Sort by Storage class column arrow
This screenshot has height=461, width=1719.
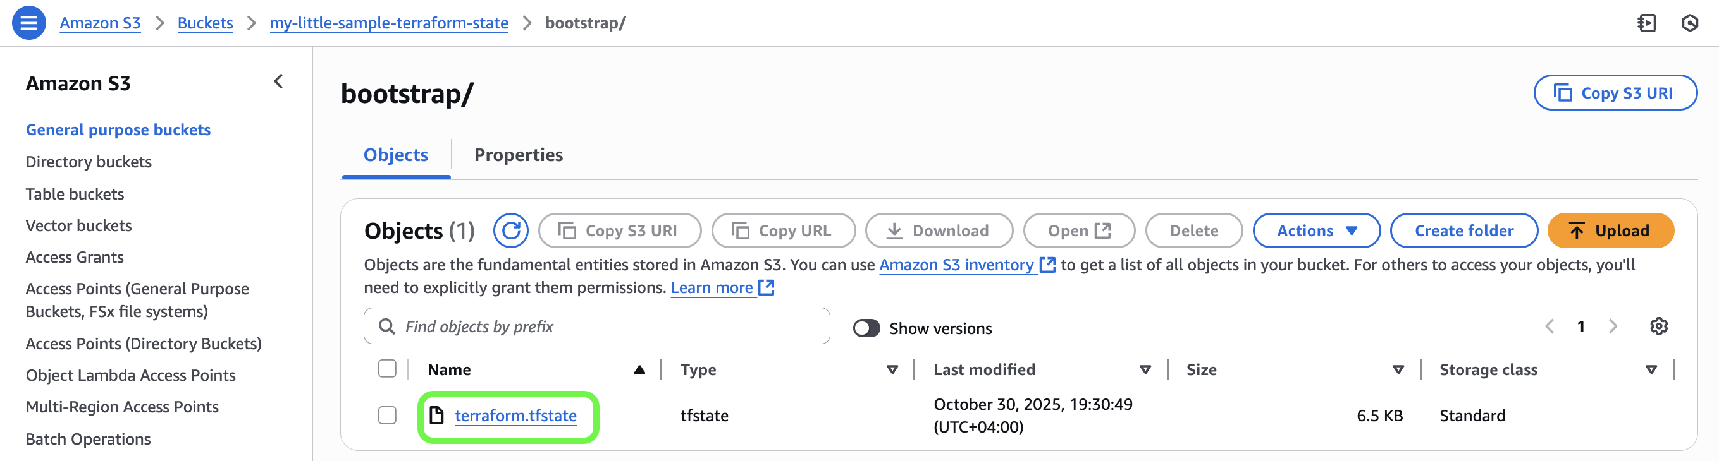point(1651,369)
